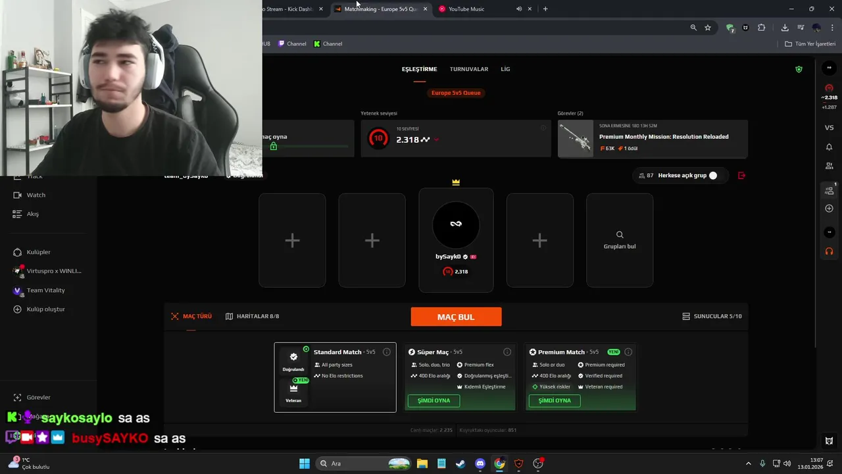Click info icon on Premium Match card
The height and width of the screenshot is (474, 842).
tap(628, 352)
